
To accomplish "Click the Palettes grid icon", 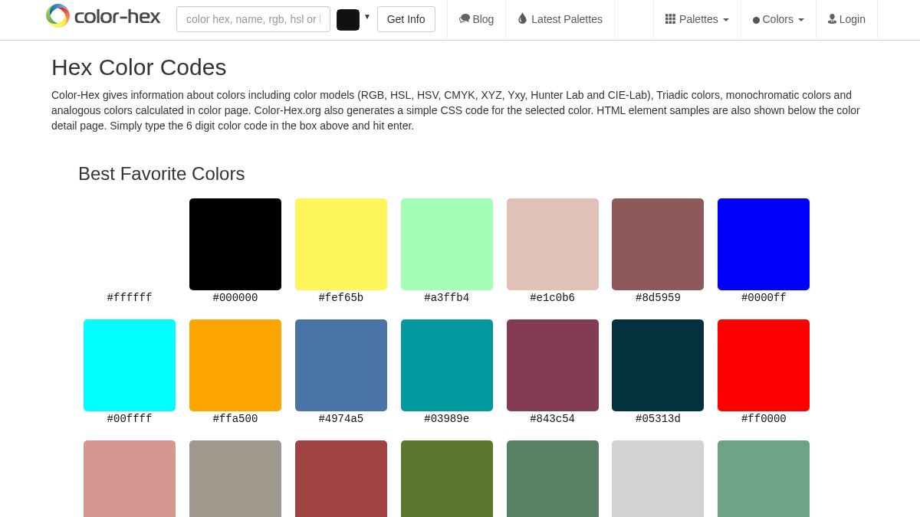I will (x=670, y=19).
